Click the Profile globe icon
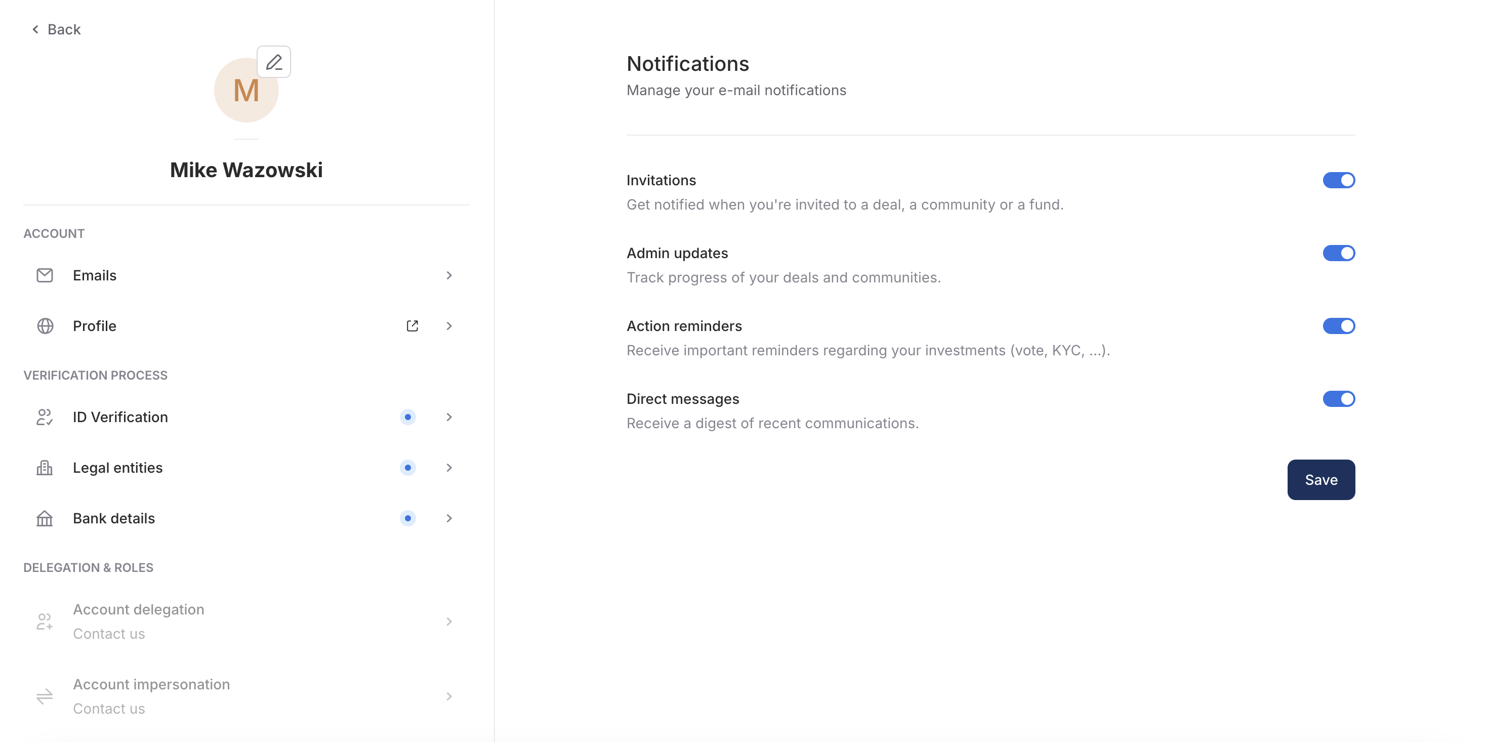1487x742 pixels. [x=45, y=326]
